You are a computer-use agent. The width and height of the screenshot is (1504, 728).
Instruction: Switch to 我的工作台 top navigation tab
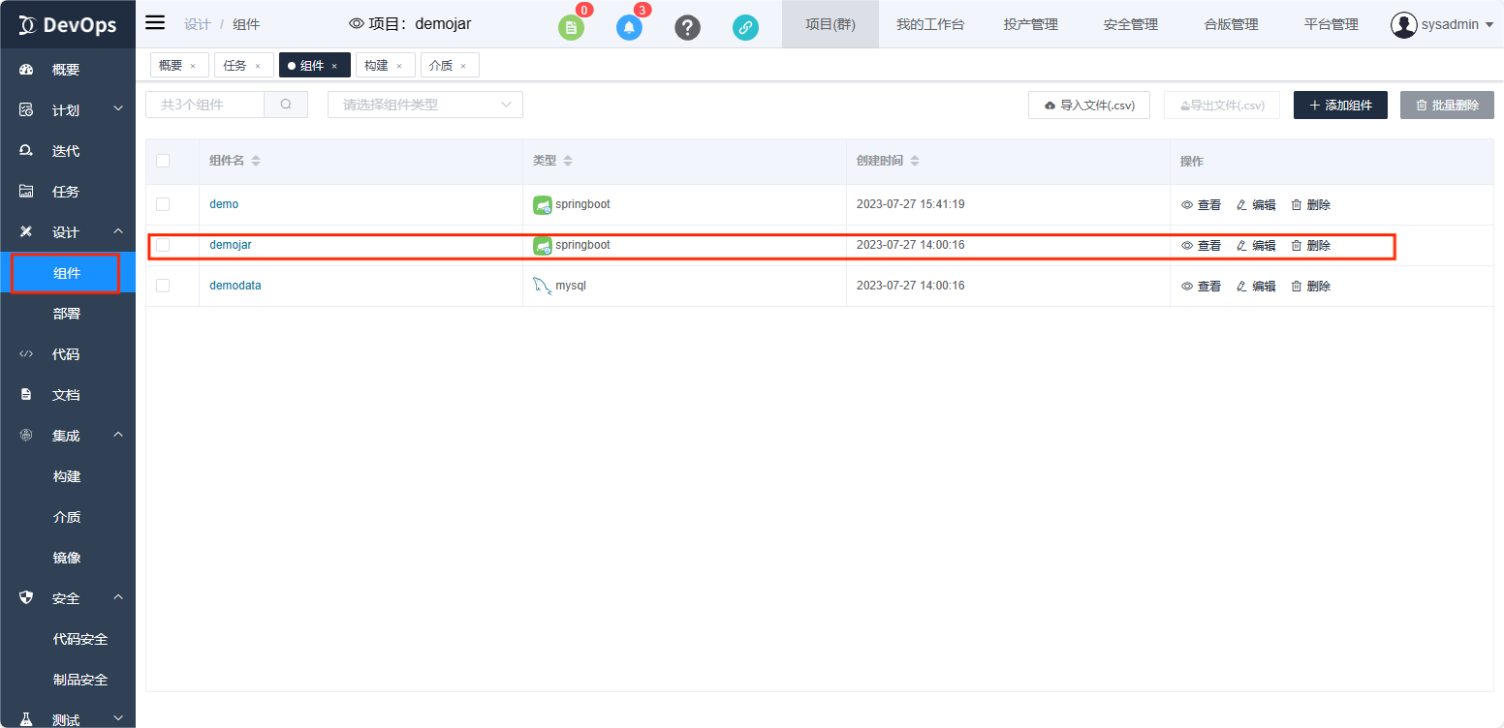[x=930, y=24]
